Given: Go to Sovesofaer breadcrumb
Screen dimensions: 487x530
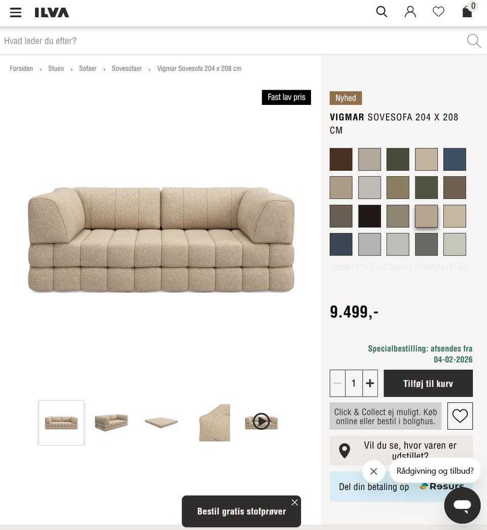Looking at the screenshot, I should tap(127, 68).
